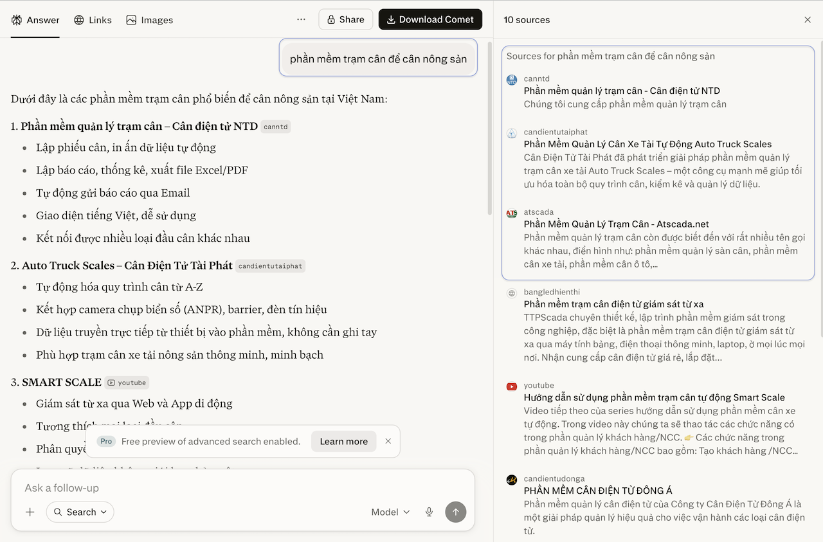Click the intro line 'Dưới đây là các phần mềm trạm cân phổ biến'
Screen dimensions: 823x542
coord(199,99)
